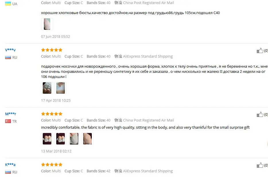Click thumbs-up icon on V***v's review
268x178 pixels.
[x=260, y=50]
